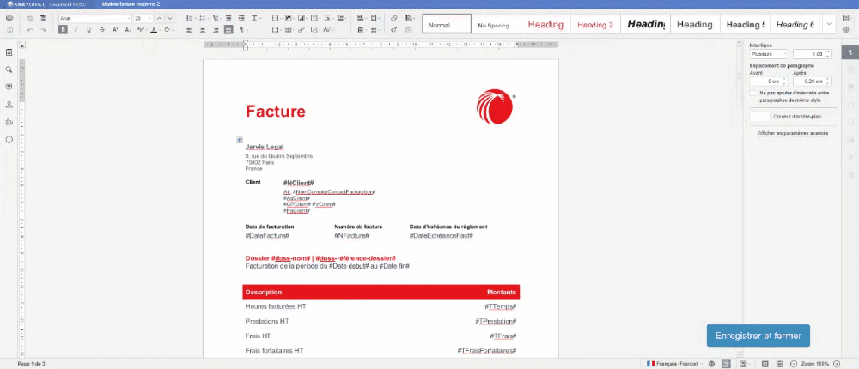Expand the styles gallery dropdown arrow

pos(828,25)
